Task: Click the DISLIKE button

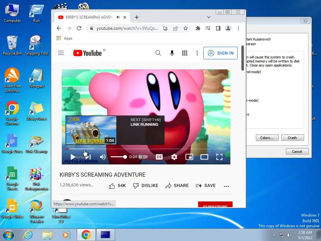Action: coord(145,186)
